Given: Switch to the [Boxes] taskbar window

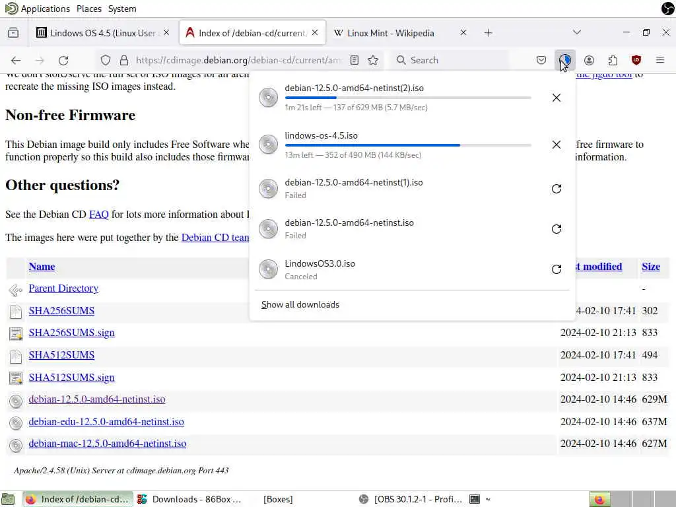Looking at the screenshot, I should pos(278,499).
